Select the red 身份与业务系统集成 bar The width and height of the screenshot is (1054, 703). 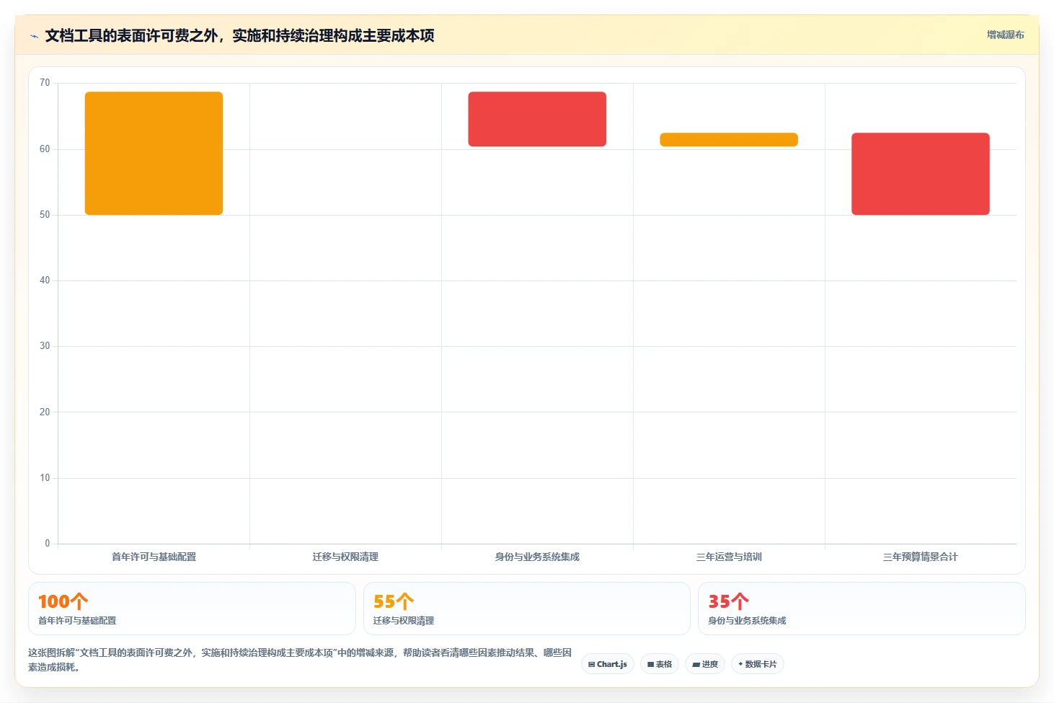537,119
